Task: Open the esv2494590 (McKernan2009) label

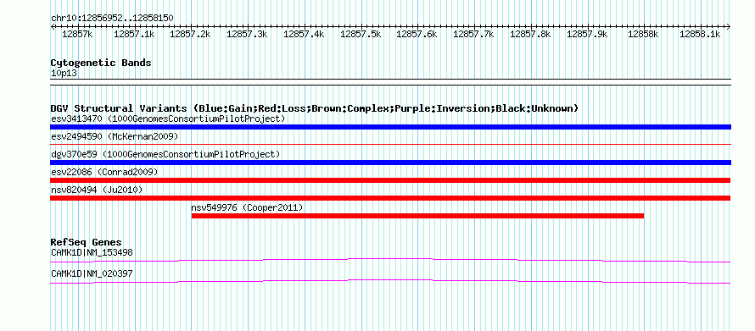Action: click(115, 136)
